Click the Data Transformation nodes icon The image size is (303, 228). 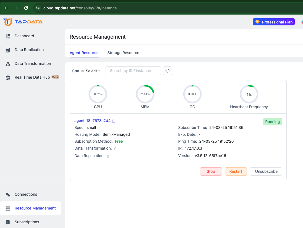click(8, 64)
